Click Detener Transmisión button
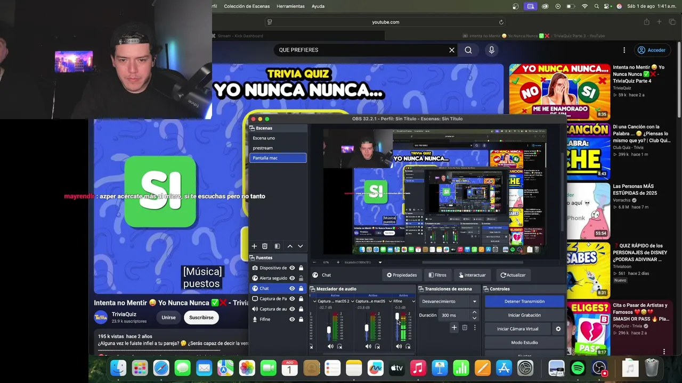 pyautogui.click(x=524, y=301)
